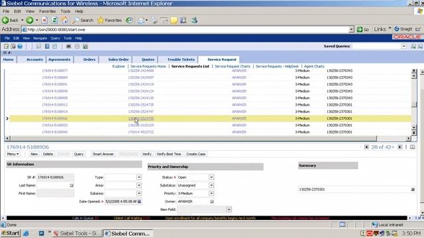Open the Agent Charts view link

[314, 66]
